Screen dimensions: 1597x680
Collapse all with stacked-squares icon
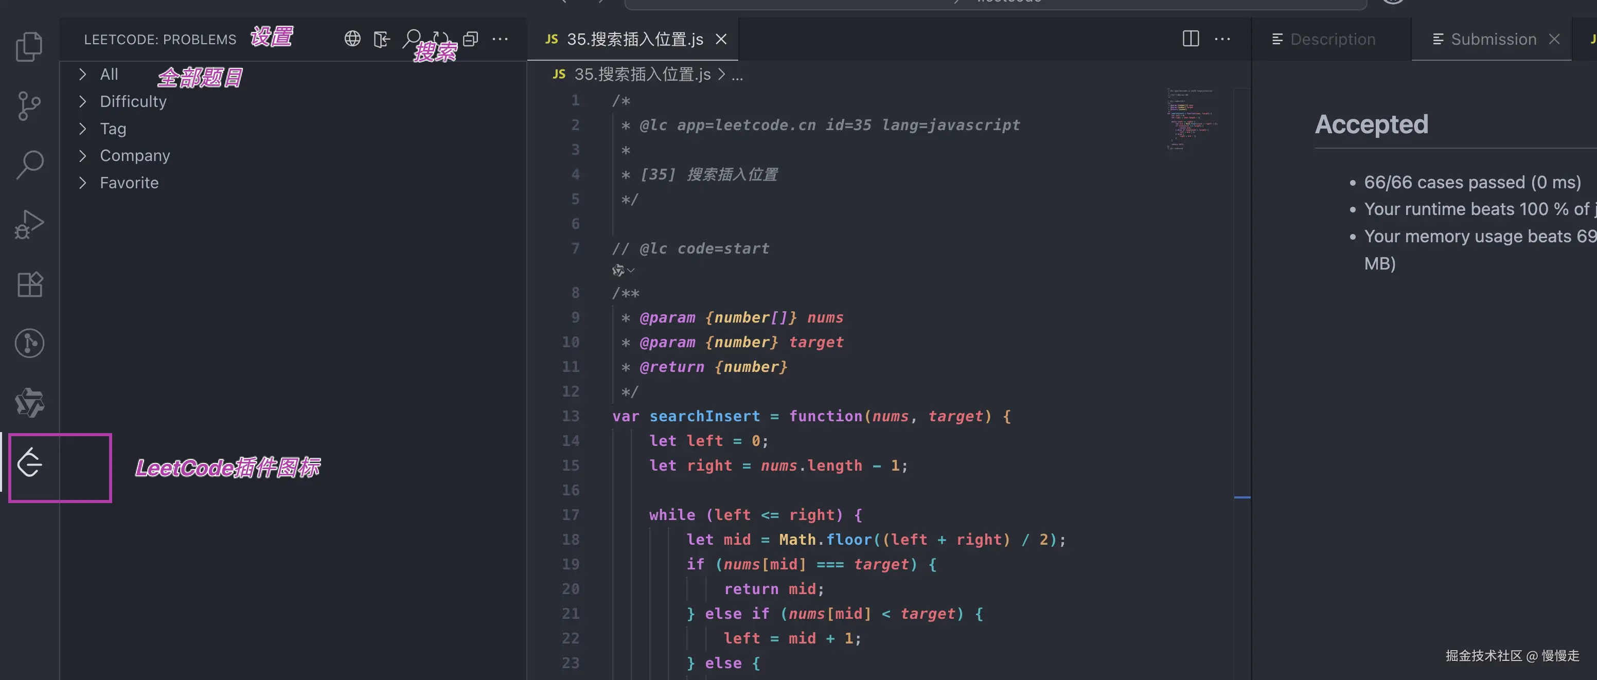coord(471,39)
